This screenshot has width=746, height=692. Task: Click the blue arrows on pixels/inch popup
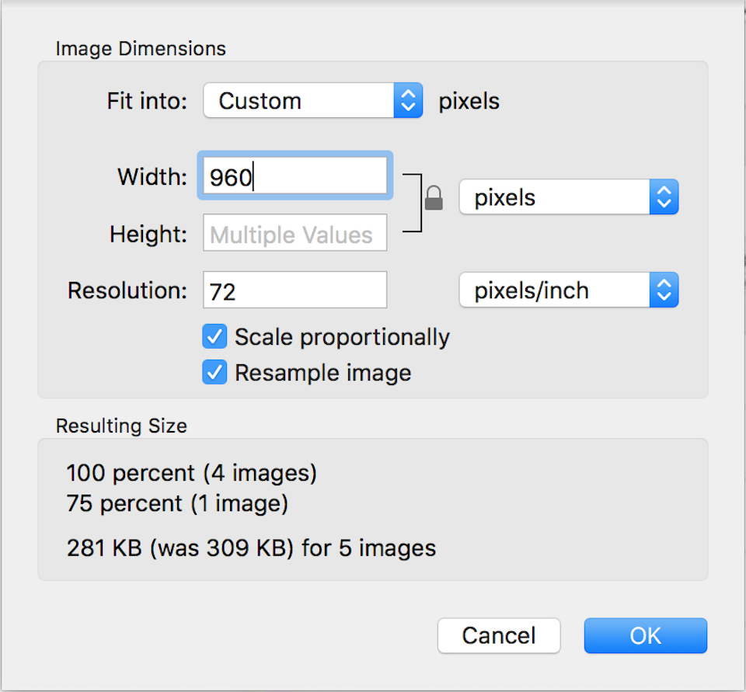[x=664, y=290]
